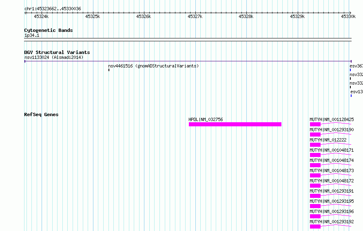Open MUTYH|NM_012222 transcript label
Image resolution: width=363 pixels, height=231 pixels.
328,140
